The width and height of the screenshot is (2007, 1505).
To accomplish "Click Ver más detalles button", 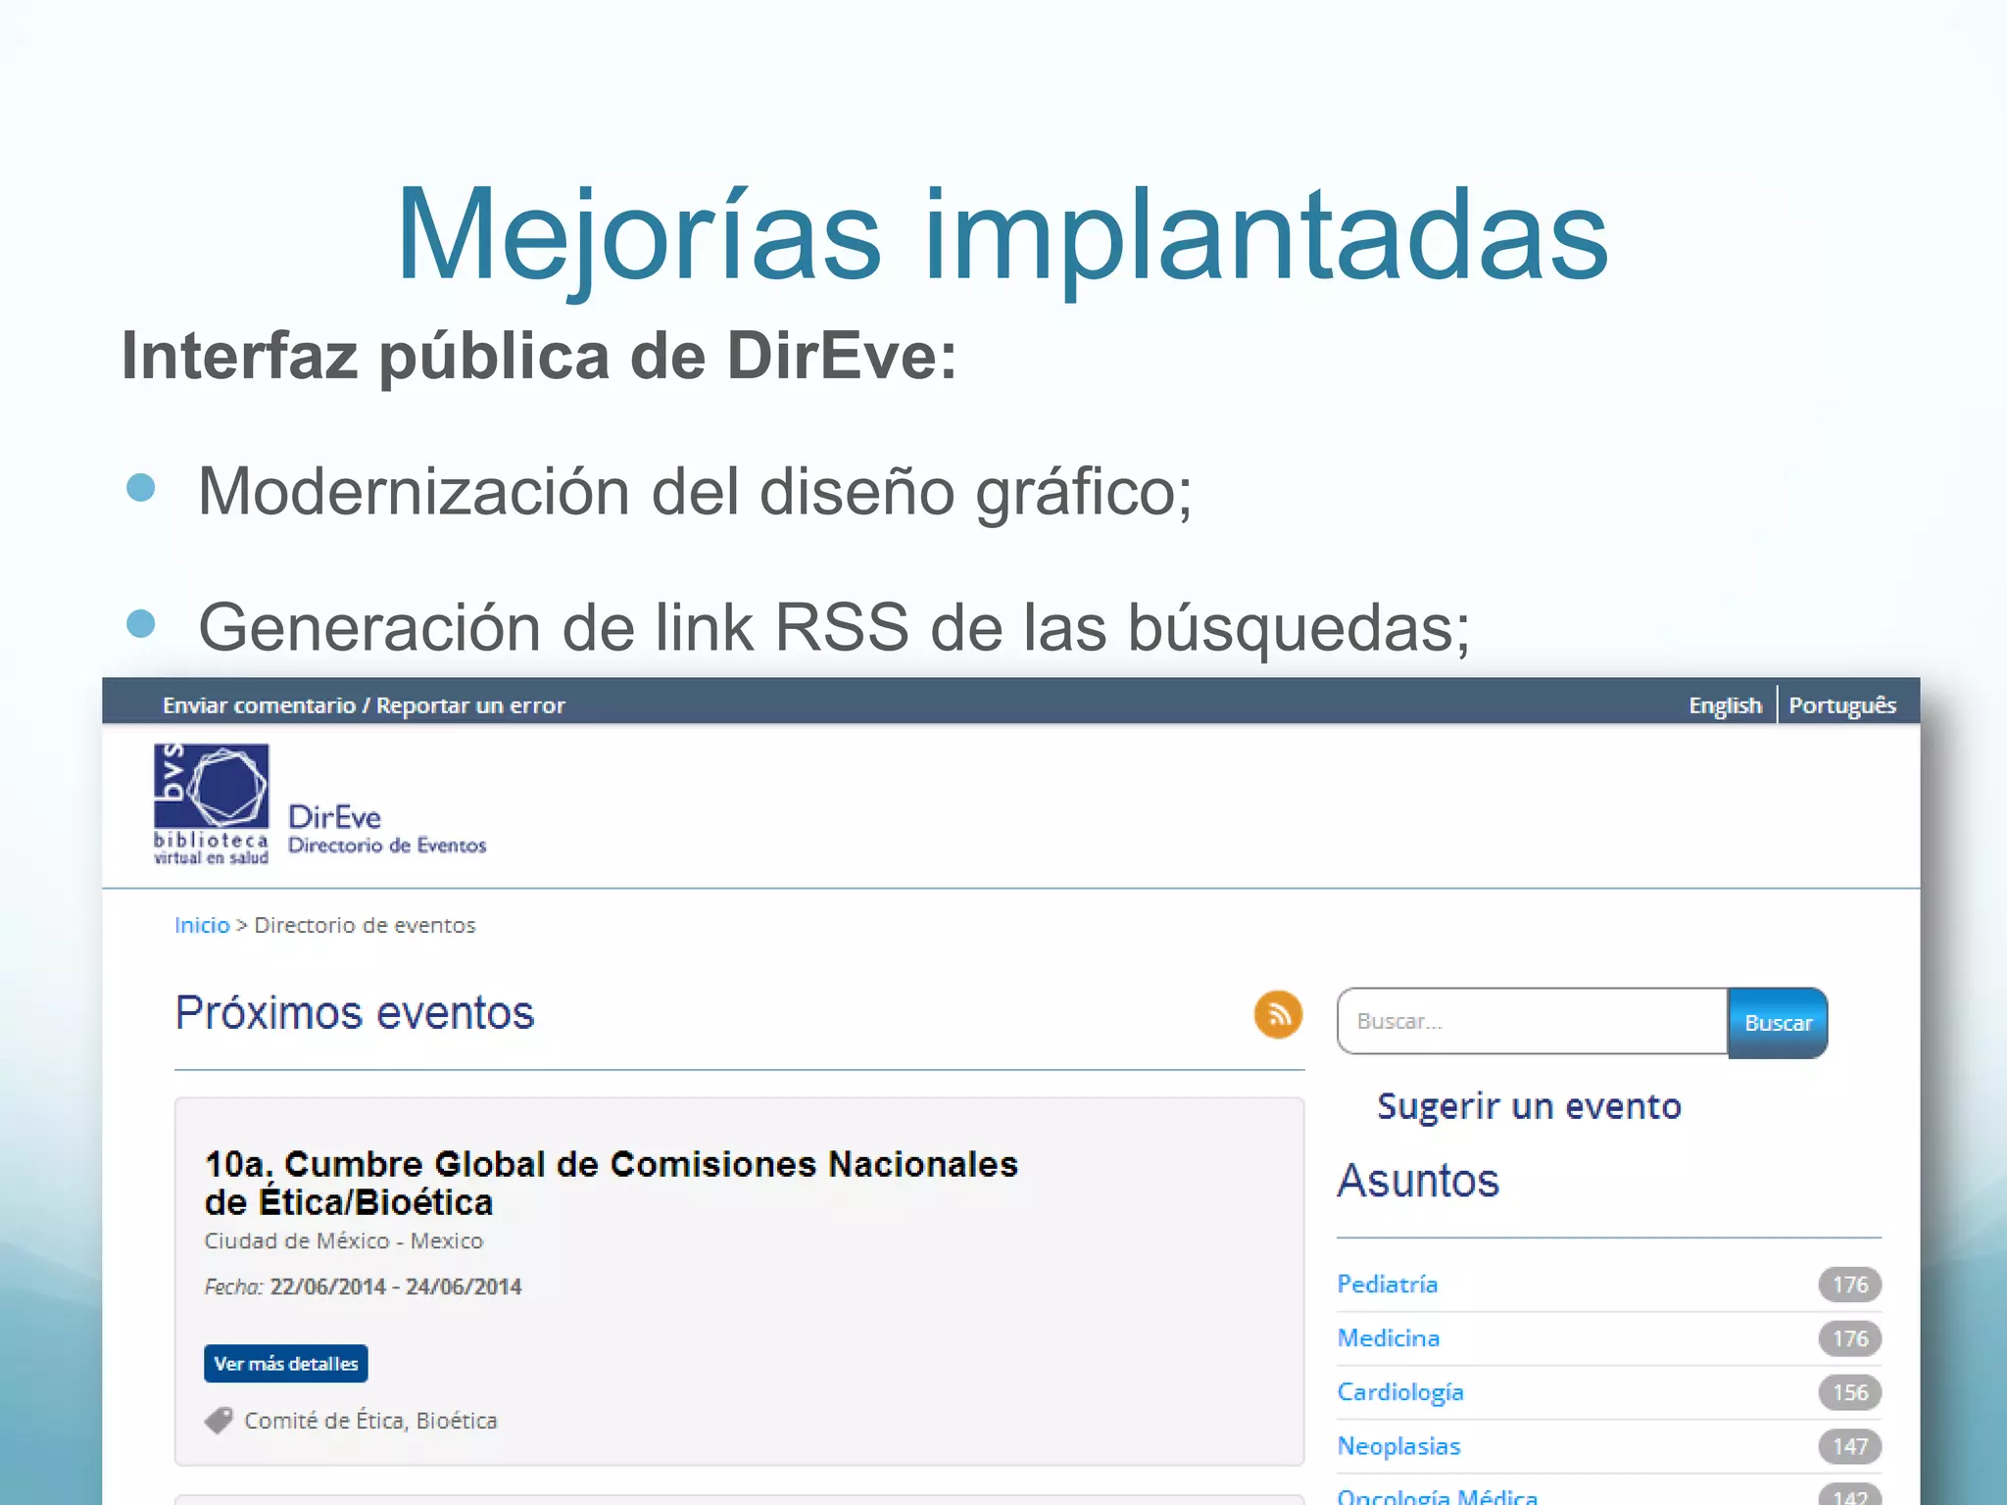I will pos(286,1363).
